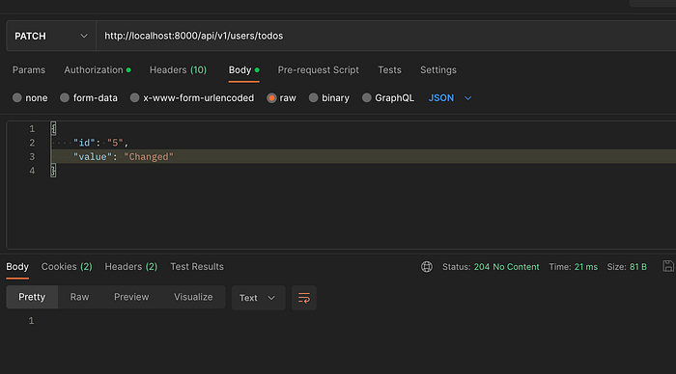The width and height of the screenshot is (676, 374).
Task: Click the "5" string on line 2
Action: pyautogui.click(x=115, y=143)
